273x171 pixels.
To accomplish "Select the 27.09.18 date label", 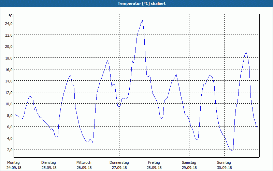I will pyautogui.click(x=119, y=168).
